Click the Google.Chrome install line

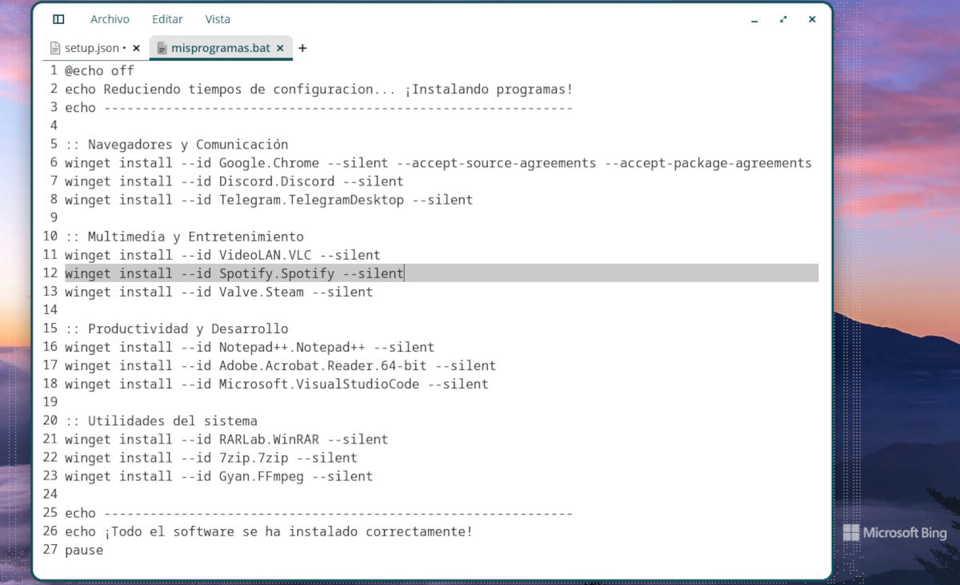click(438, 162)
